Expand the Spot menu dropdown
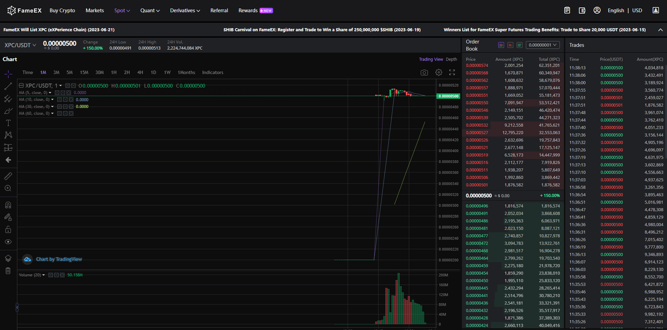The width and height of the screenshot is (667, 330). [x=122, y=11]
